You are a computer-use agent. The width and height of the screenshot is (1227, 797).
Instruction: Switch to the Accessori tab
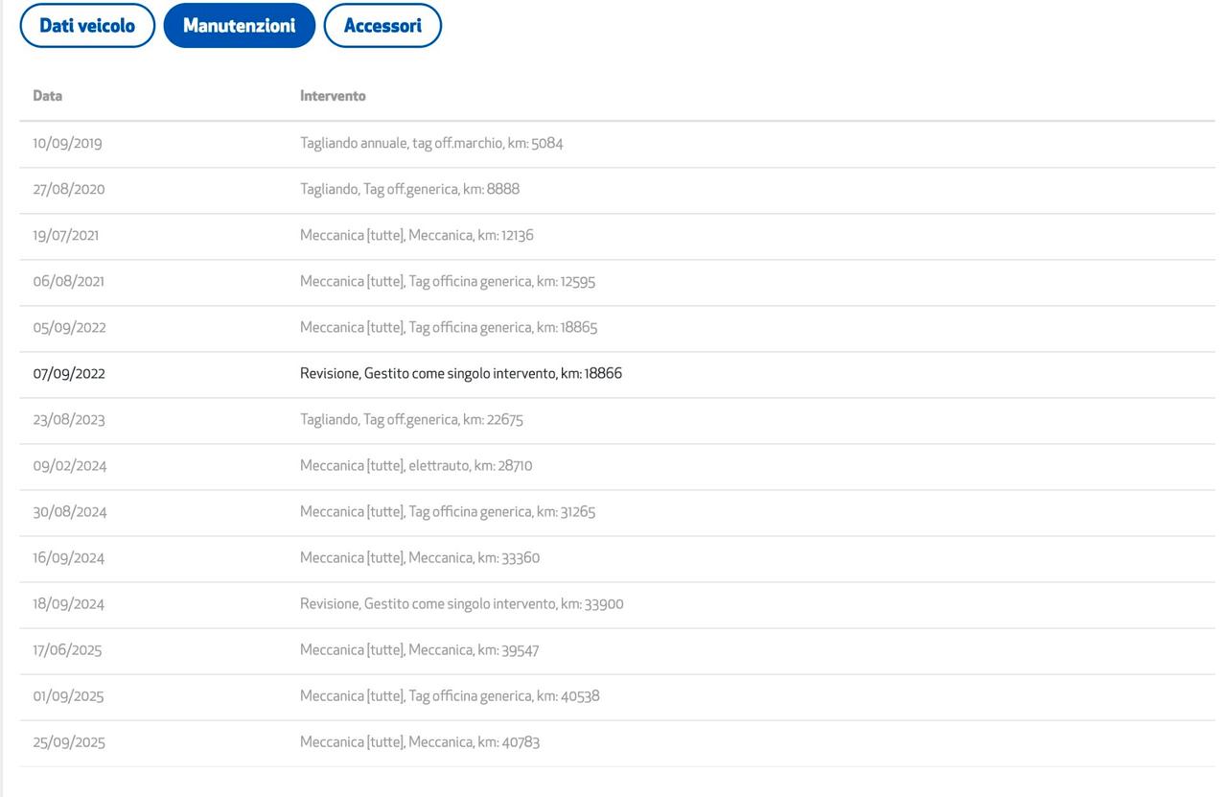click(x=382, y=26)
